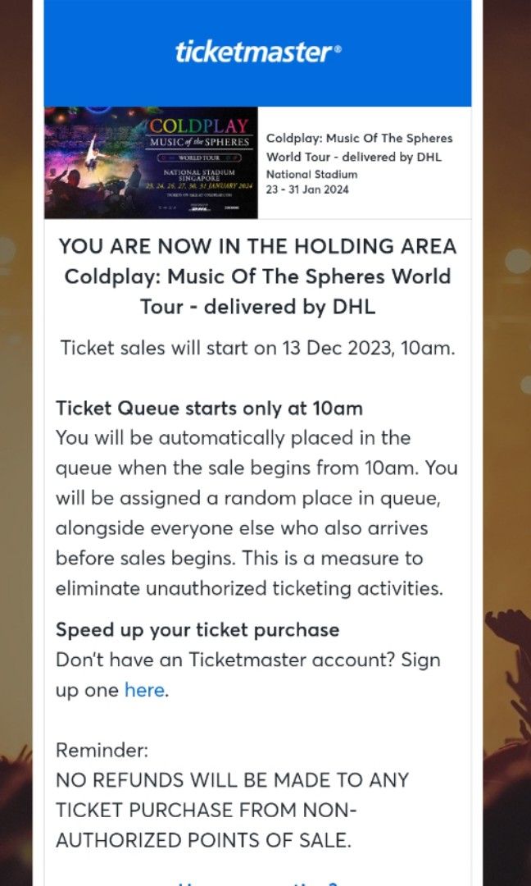Click the 'Speed up your ticket purchase' heading
This screenshot has width=531, height=886.
(x=197, y=630)
